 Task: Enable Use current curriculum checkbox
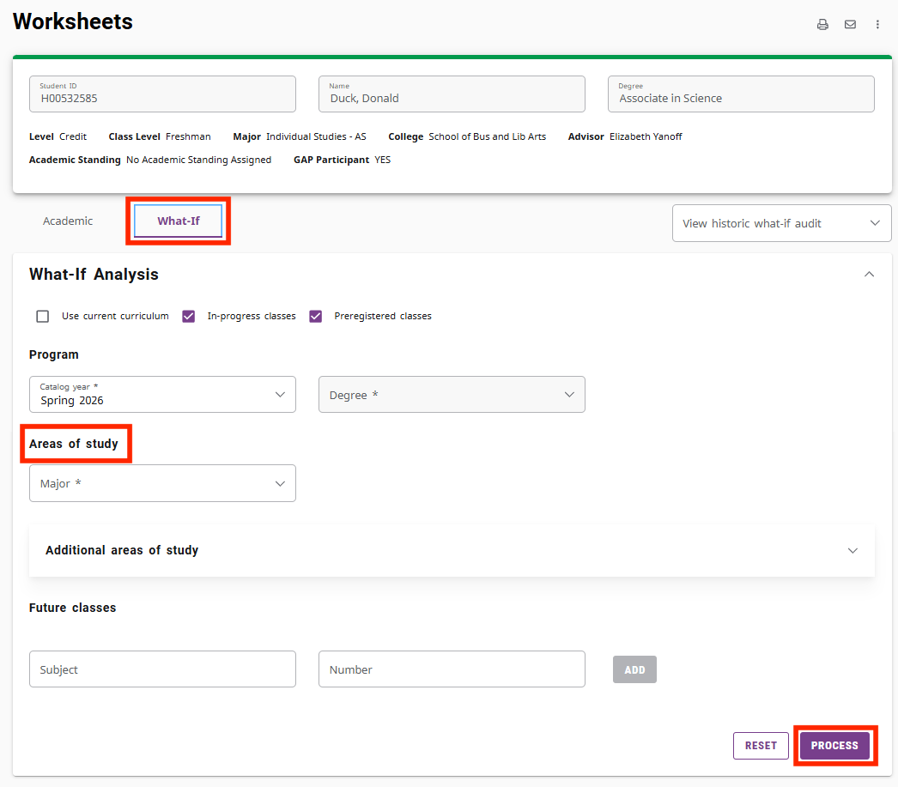coord(43,317)
